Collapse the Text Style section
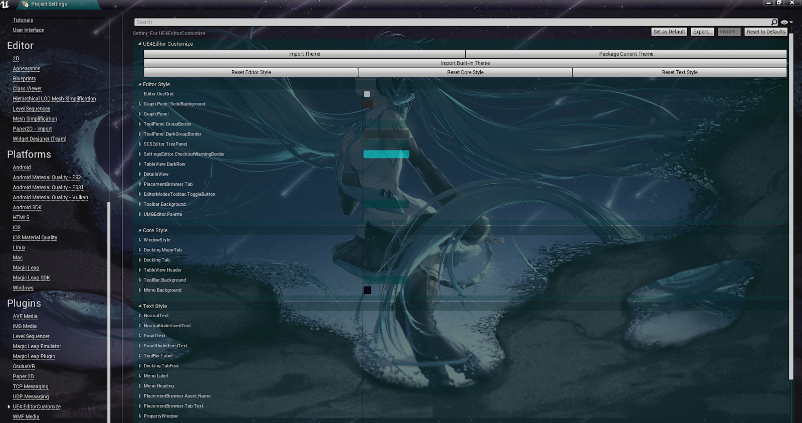Screen dimensions: 802x423 (x=140, y=306)
